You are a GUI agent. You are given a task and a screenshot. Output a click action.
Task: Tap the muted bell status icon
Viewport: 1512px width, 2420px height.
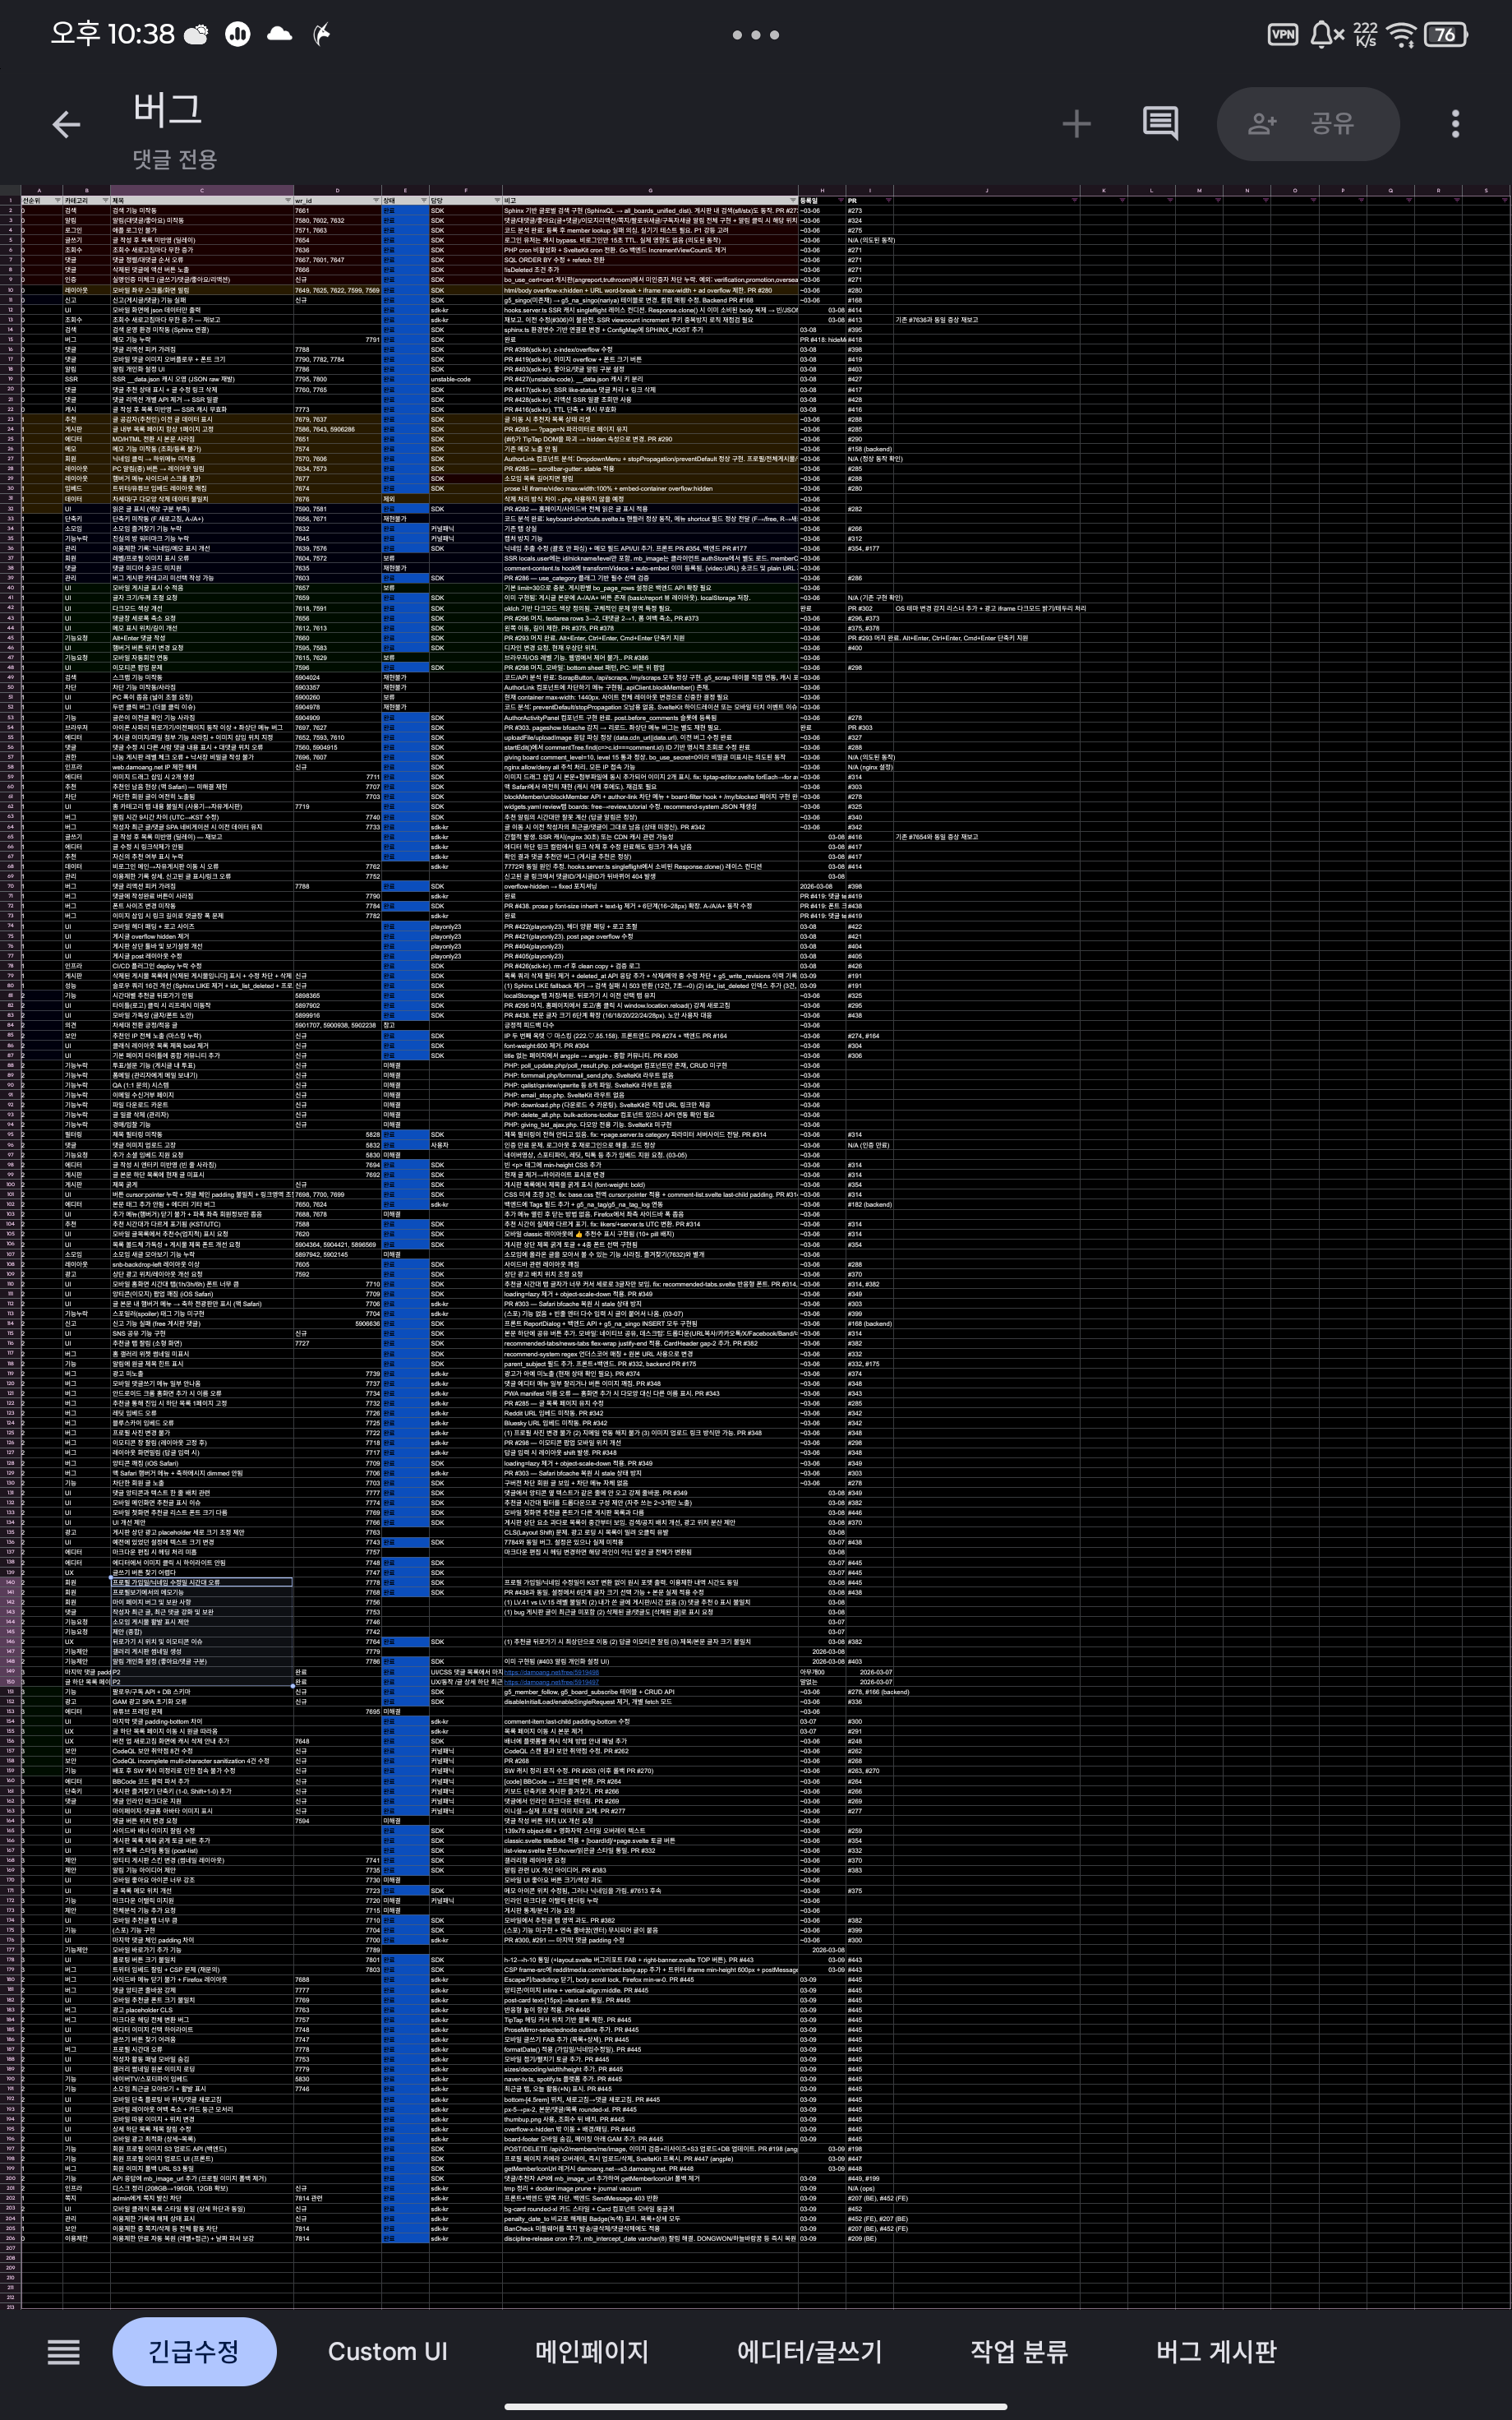point(1326,34)
